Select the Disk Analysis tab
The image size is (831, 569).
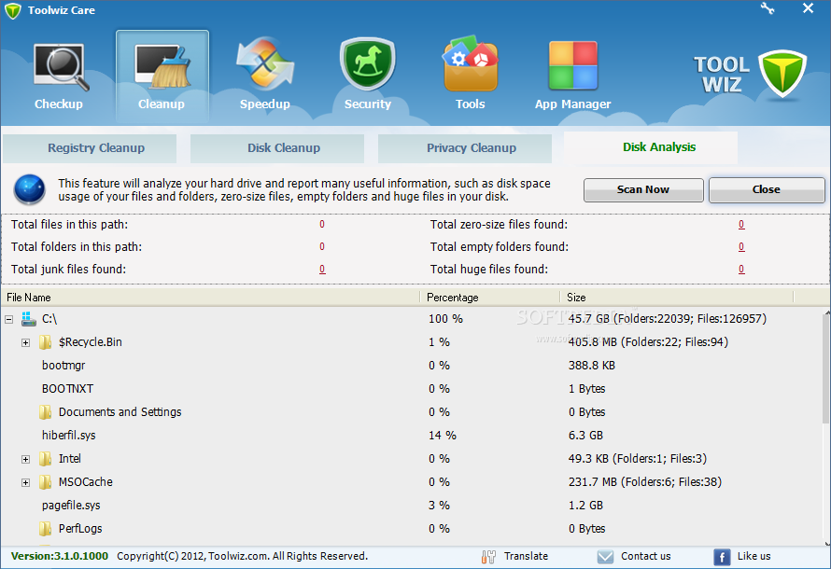pos(651,147)
